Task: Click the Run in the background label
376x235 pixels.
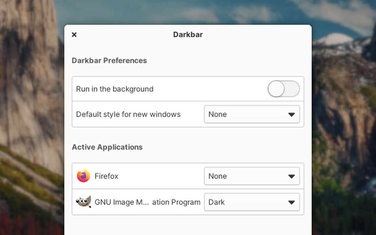Action: click(x=114, y=89)
